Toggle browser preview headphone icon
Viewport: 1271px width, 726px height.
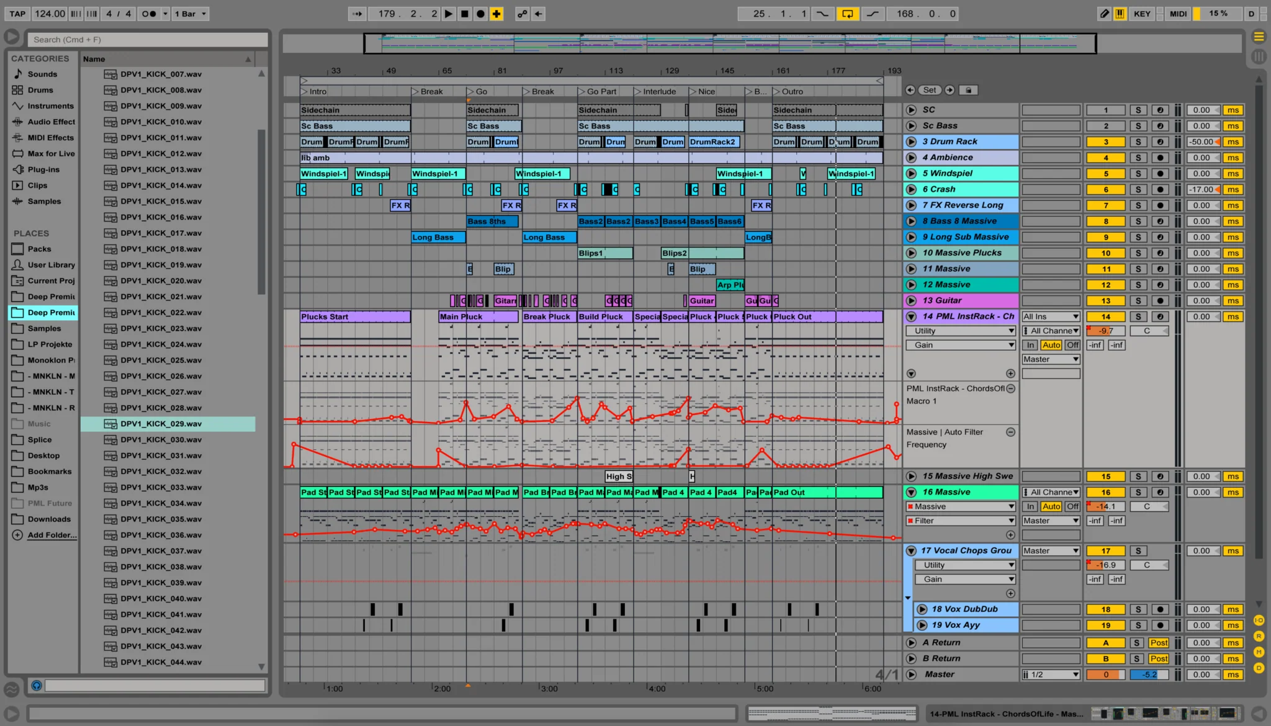point(36,686)
